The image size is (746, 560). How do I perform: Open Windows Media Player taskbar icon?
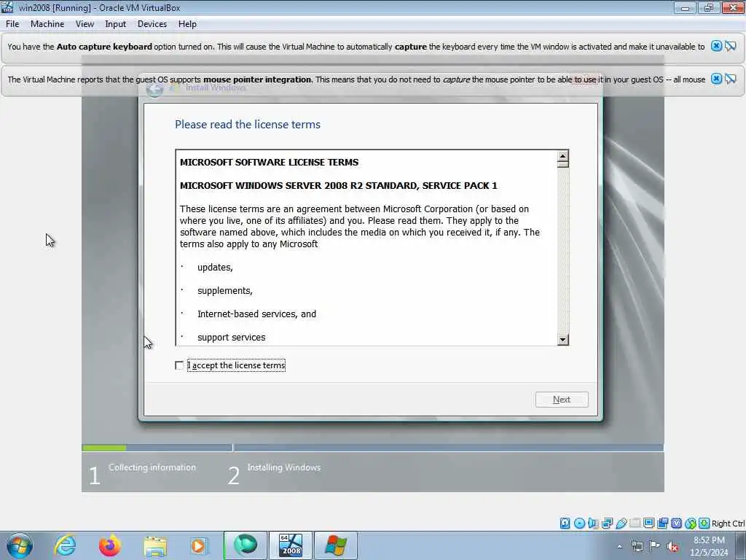[x=199, y=545]
